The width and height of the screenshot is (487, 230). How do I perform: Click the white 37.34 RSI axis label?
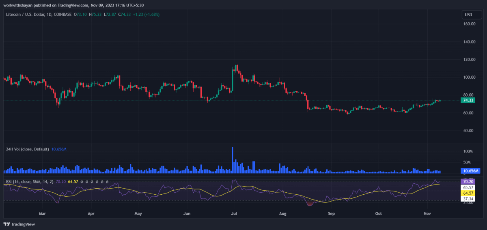[468, 199]
